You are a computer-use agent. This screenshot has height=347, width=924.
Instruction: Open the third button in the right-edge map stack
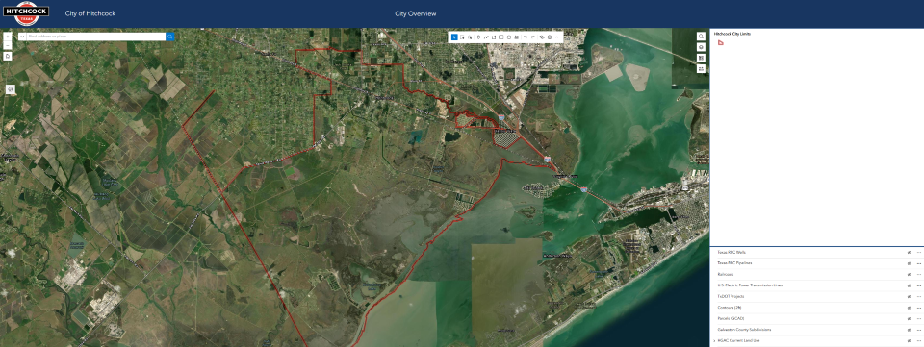tap(702, 58)
